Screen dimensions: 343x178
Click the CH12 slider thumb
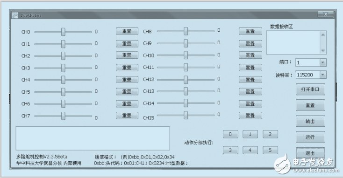(x=186, y=80)
